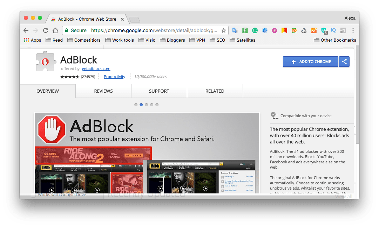Image resolution: width=379 pixels, height=227 pixels.
Task: Open the Read bookmarks folder
Action: tap(54, 40)
